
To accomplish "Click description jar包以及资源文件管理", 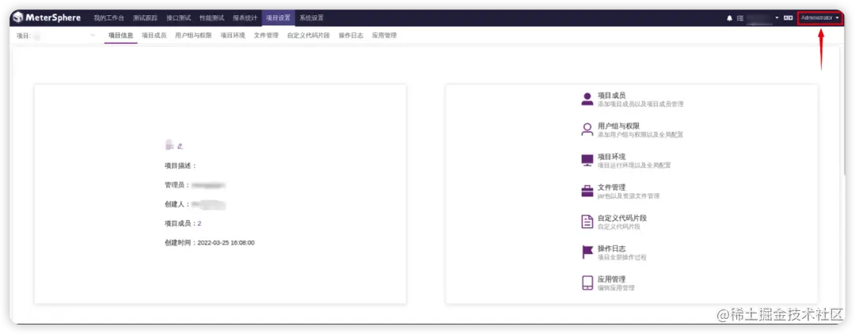I will click(629, 195).
